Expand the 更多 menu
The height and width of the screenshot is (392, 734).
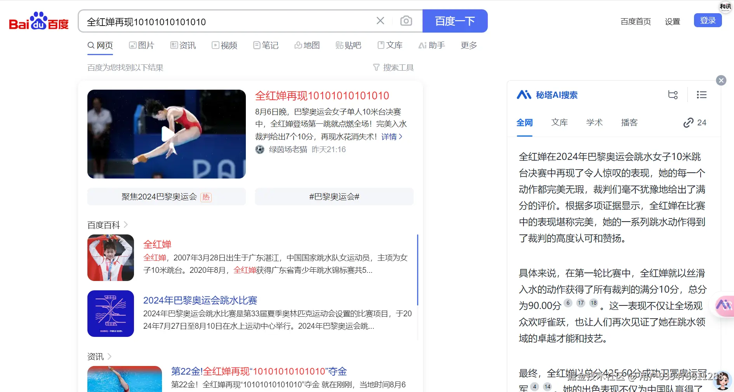pyautogui.click(x=469, y=45)
